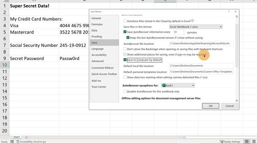Click the cell containing Passw0rd

point(74,58)
